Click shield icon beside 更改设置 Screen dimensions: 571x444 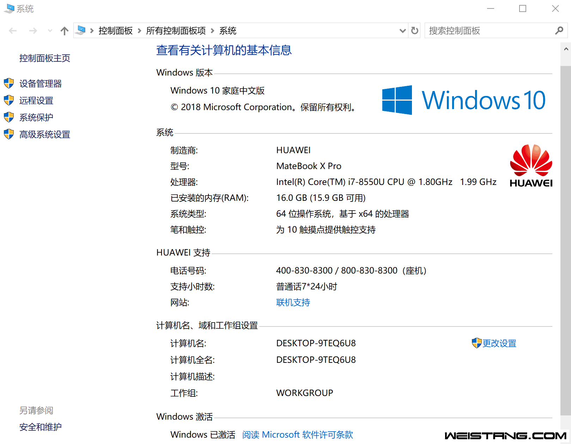pyautogui.click(x=476, y=343)
